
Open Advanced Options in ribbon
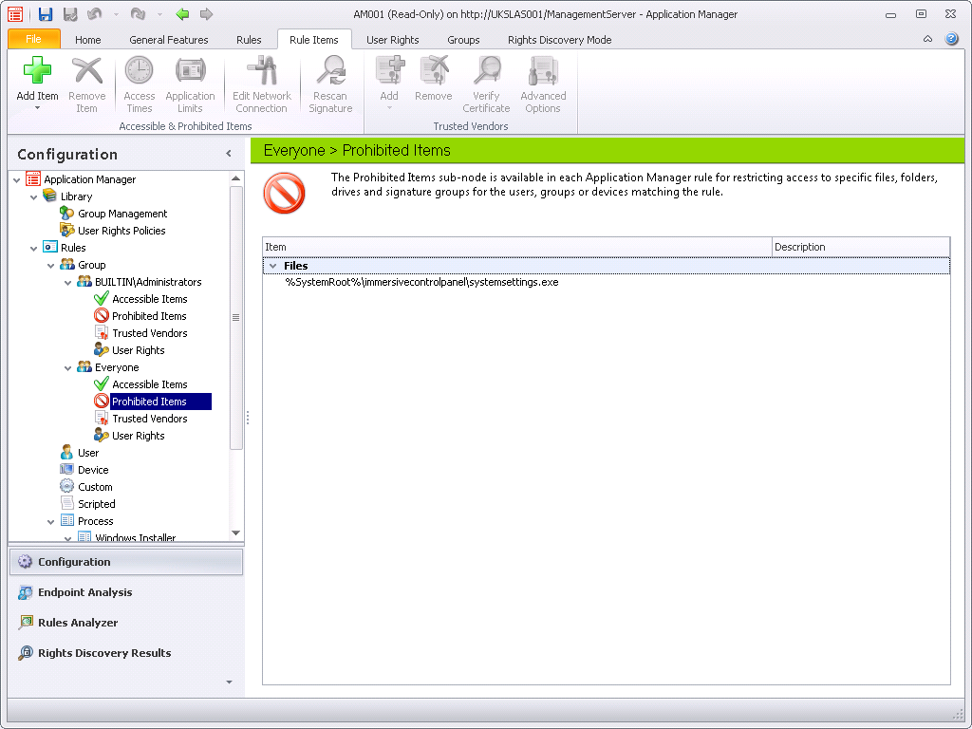(x=543, y=70)
